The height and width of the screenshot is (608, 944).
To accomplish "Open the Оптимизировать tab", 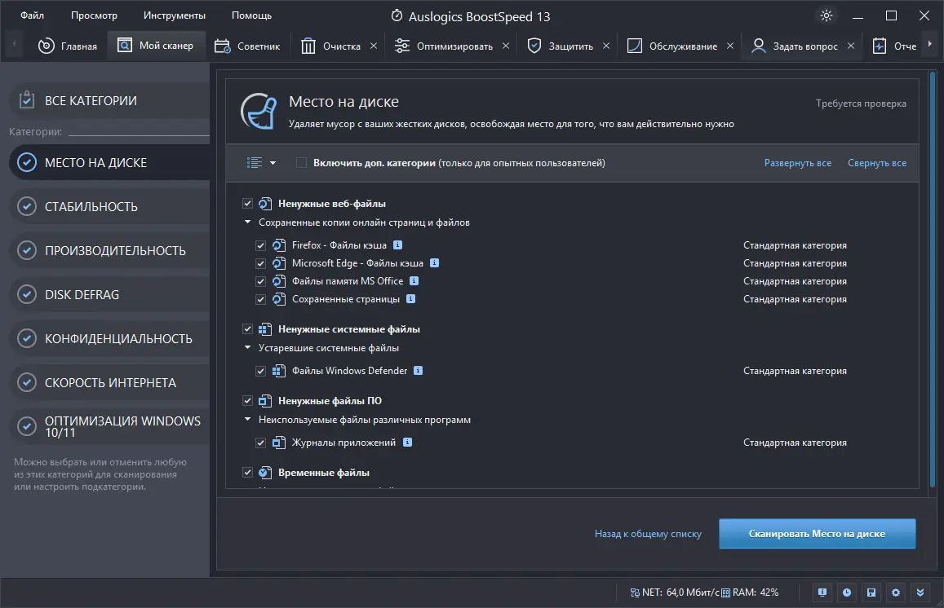I will [x=444, y=46].
